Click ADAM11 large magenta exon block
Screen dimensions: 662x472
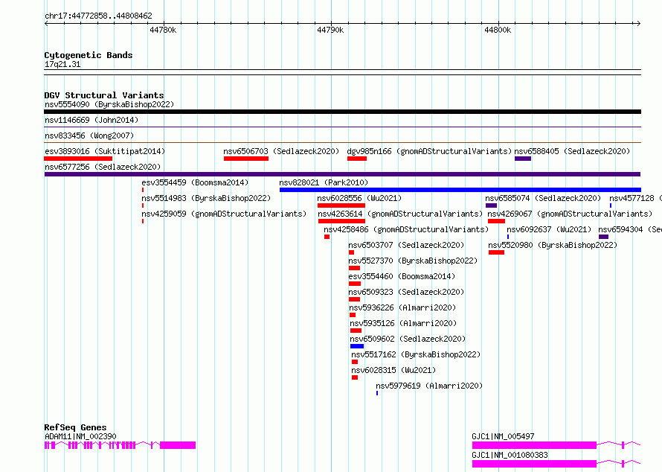pos(178,445)
